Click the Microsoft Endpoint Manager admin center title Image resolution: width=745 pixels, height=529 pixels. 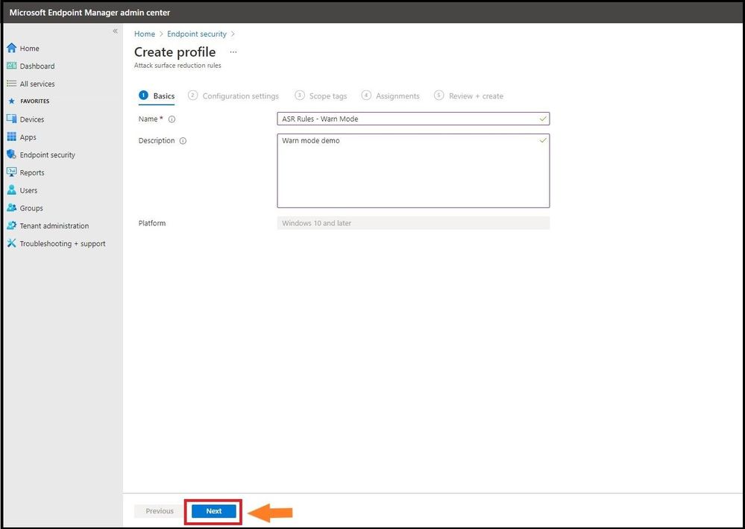(89, 13)
